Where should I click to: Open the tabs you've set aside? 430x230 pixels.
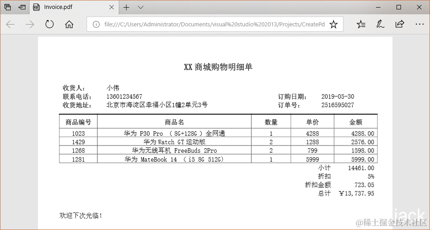[8, 7]
